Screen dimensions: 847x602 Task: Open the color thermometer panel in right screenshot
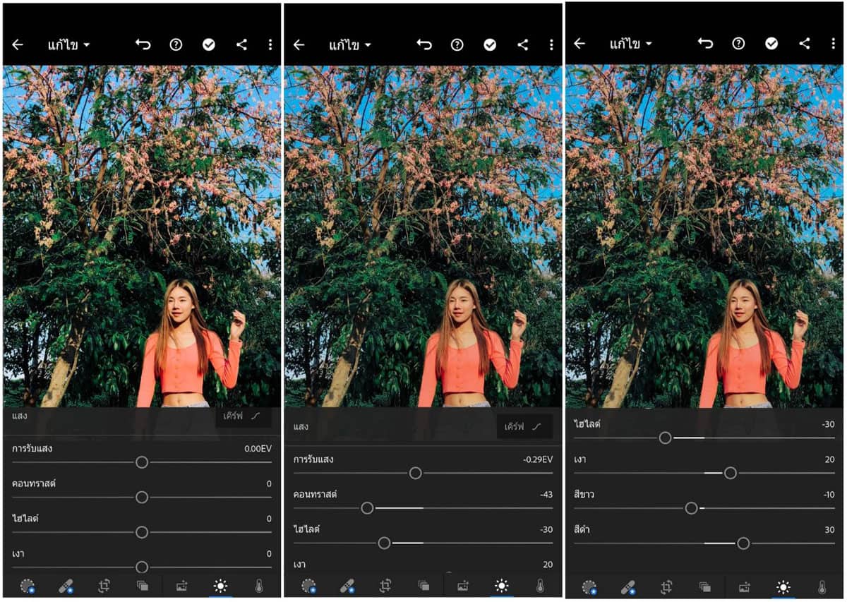pos(822,586)
